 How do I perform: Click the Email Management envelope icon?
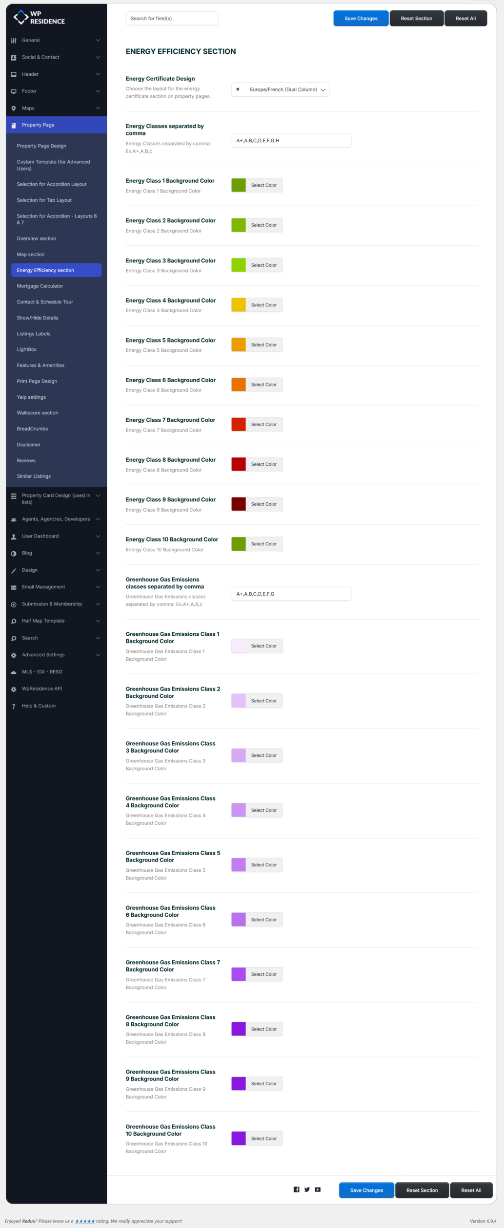pyautogui.click(x=14, y=587)
